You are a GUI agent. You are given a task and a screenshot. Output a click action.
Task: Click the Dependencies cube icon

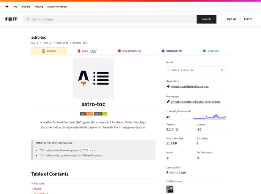119,51
